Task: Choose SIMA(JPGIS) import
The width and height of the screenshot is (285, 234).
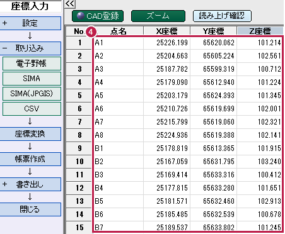Action: (32, 94)
